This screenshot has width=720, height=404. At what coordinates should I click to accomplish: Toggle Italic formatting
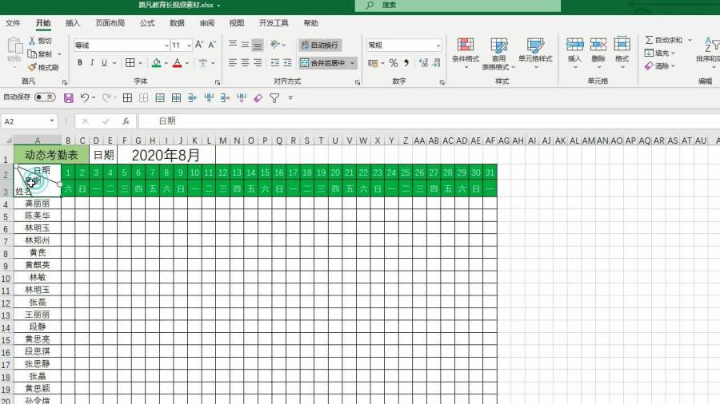(x=92, y=62)
